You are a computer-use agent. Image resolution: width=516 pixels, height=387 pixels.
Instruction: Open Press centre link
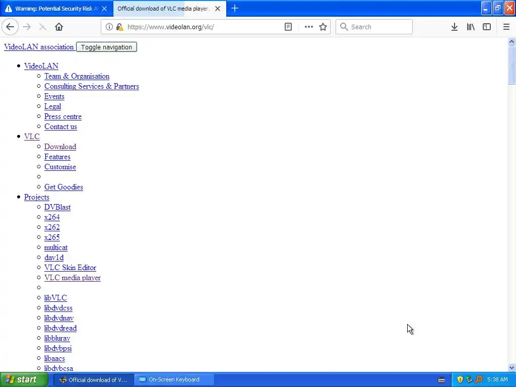click(63, 116)
